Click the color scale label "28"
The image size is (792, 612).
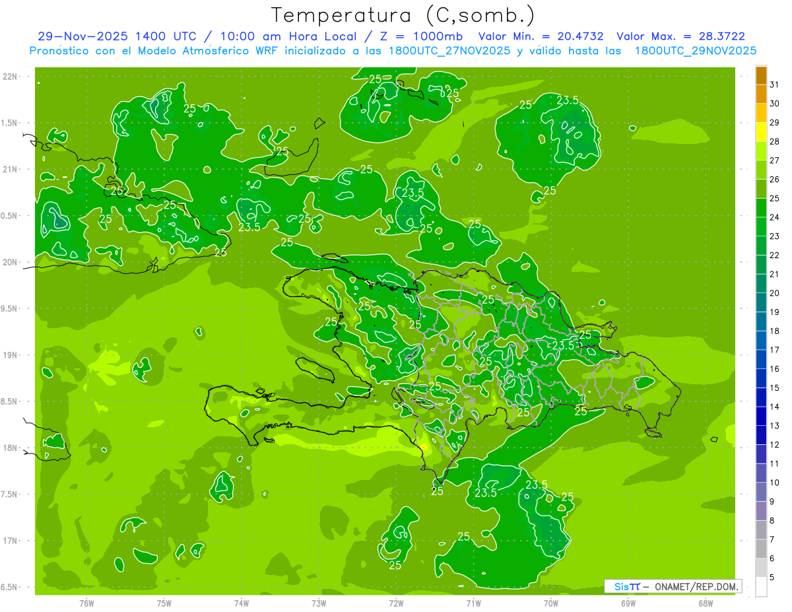pos(775,141)
